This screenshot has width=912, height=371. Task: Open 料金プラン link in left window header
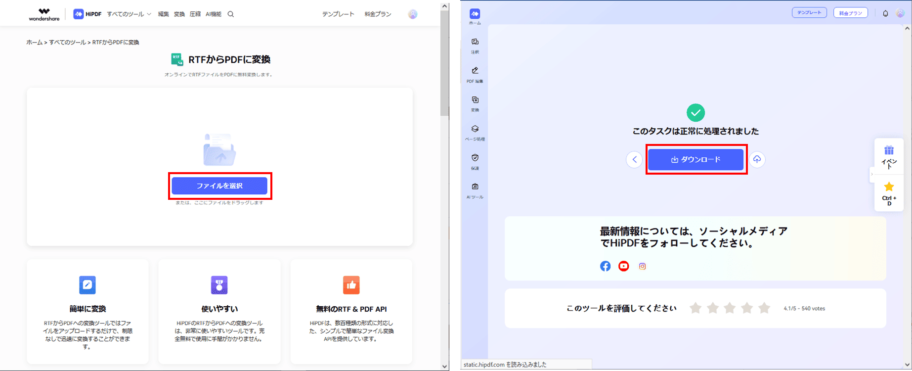point(378,14)
